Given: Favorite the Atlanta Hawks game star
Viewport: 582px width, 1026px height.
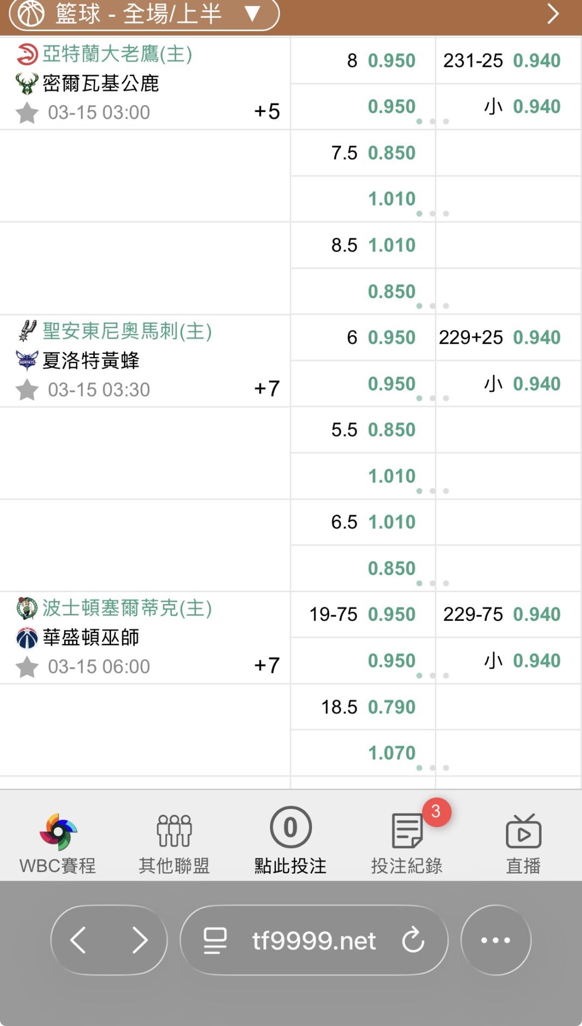Looking at the screenshot, I should click(27, 113).
